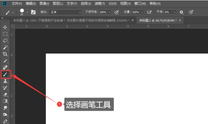
Task: Open flow 流量 slider dropdown arrow
Action: point(142,12)
